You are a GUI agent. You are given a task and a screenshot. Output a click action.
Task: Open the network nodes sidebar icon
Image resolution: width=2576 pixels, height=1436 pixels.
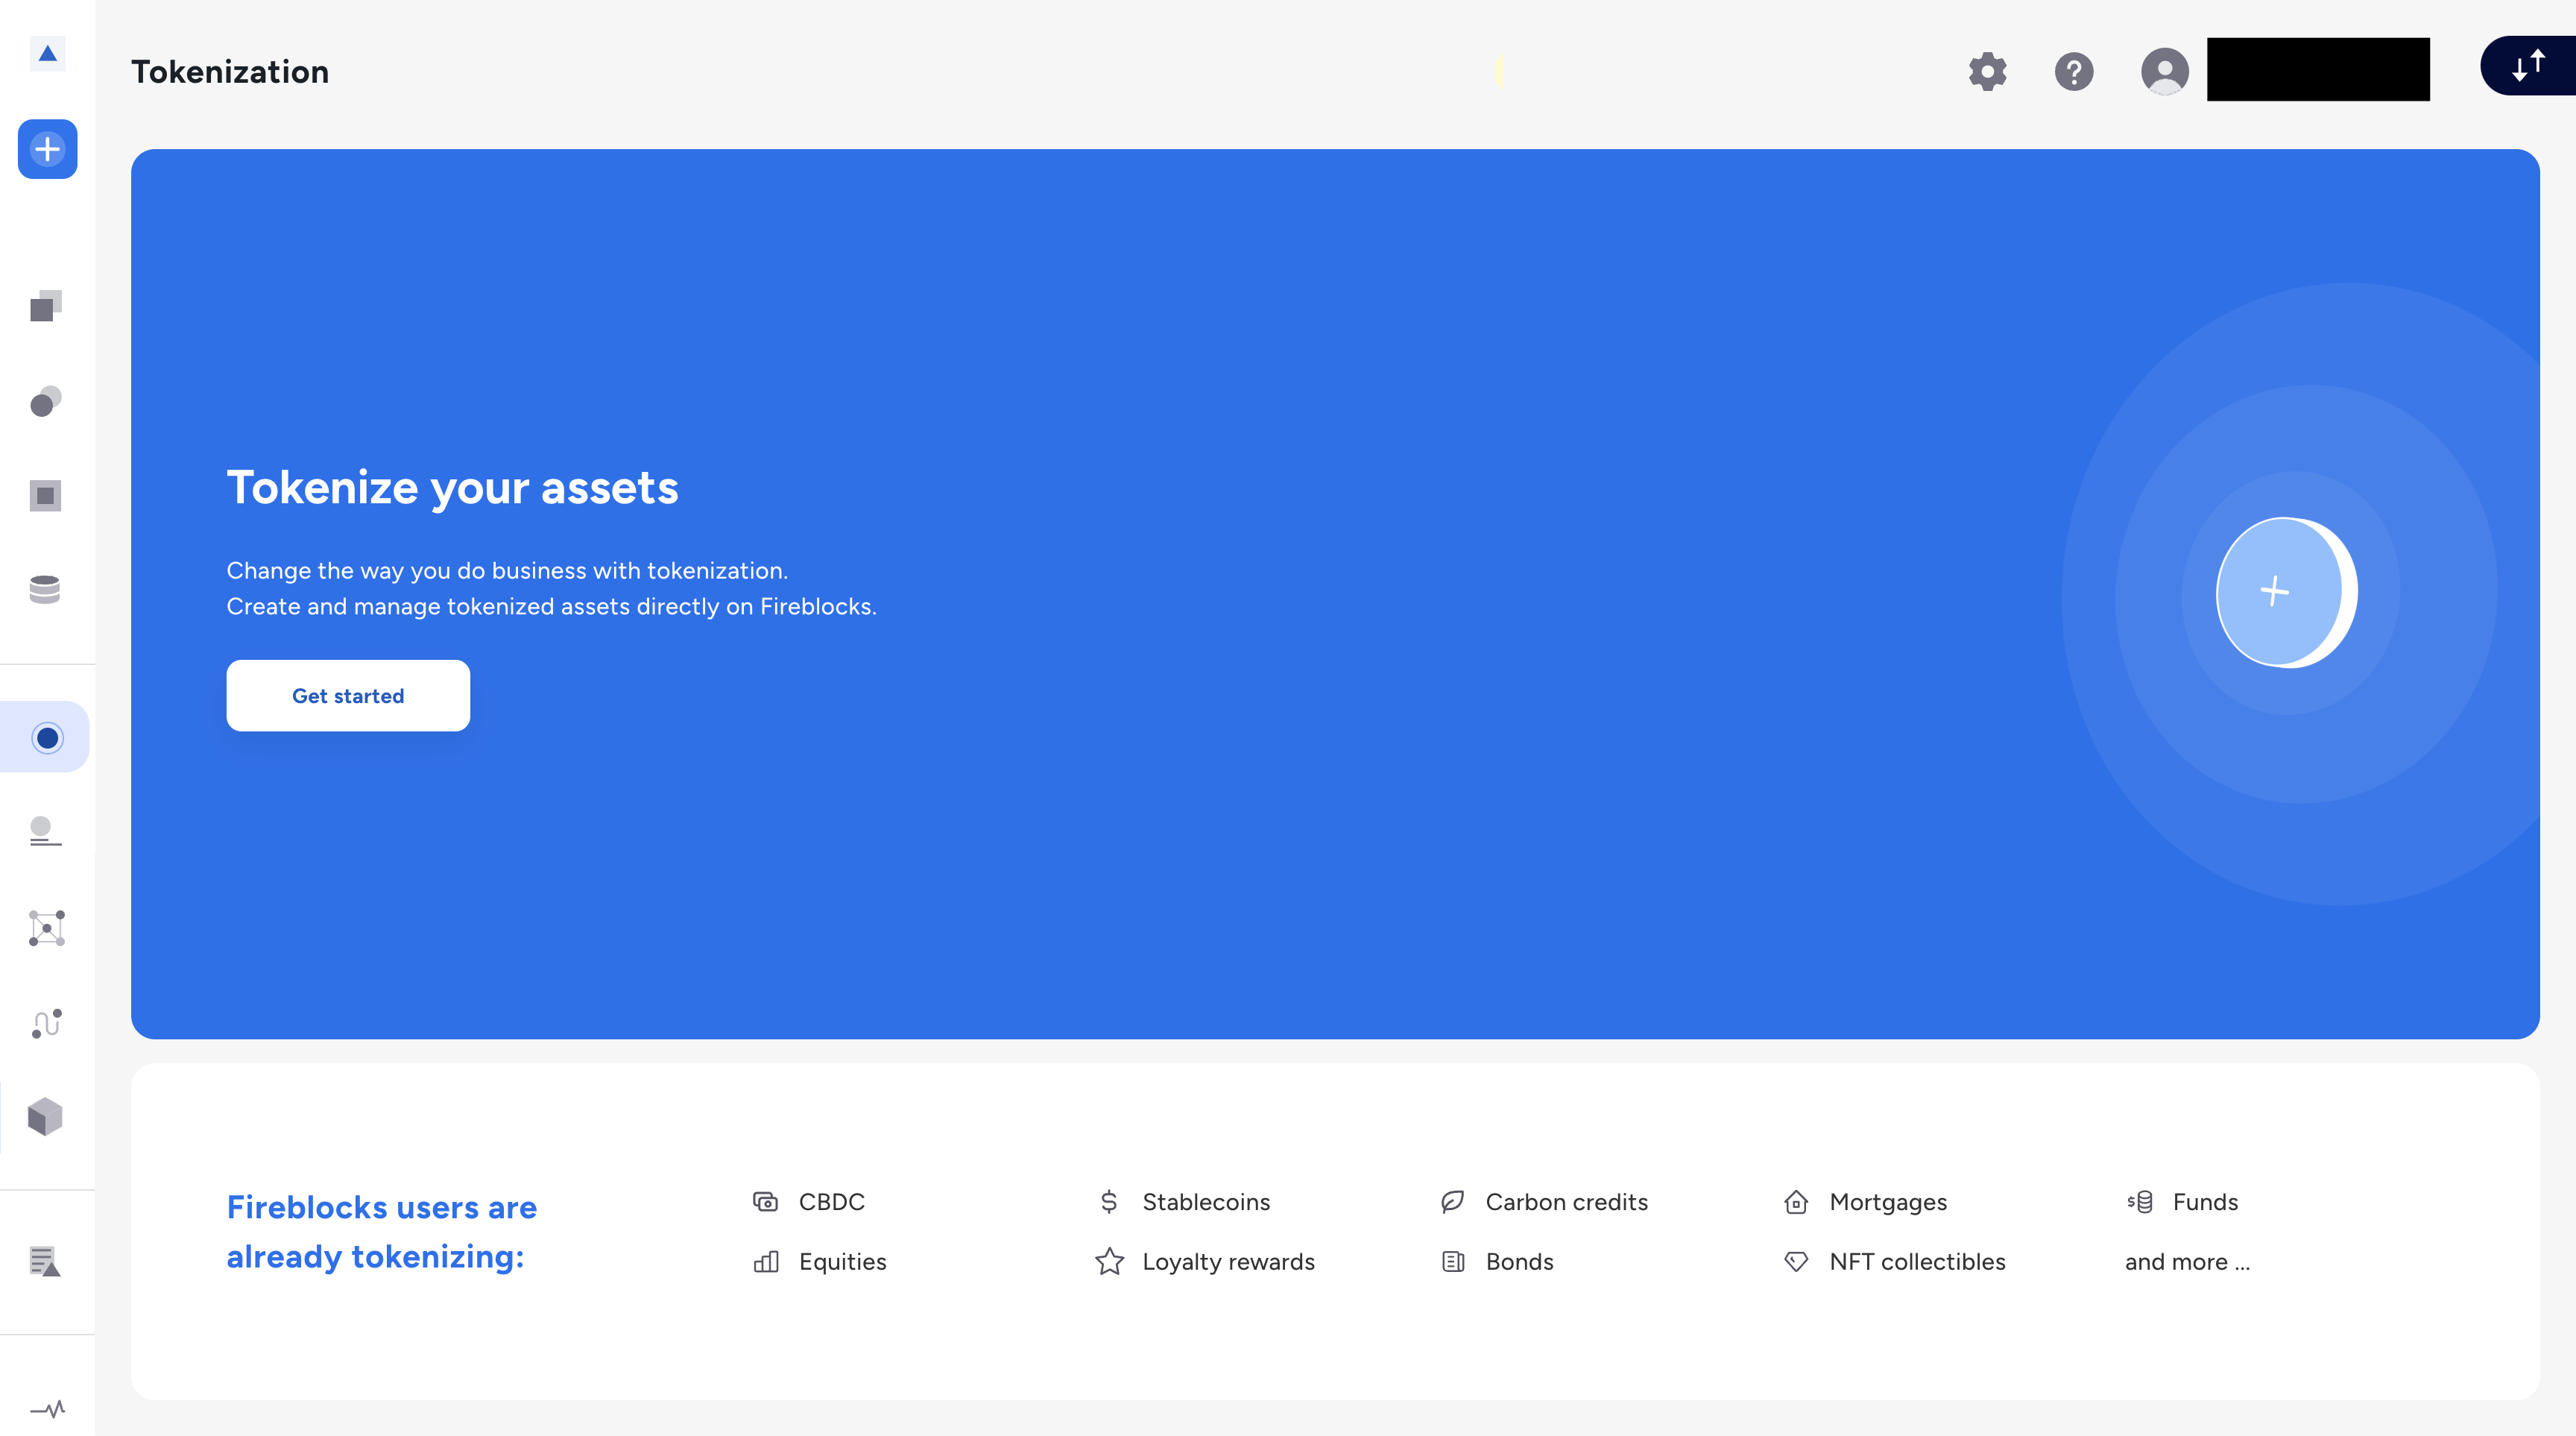point(47,928)
